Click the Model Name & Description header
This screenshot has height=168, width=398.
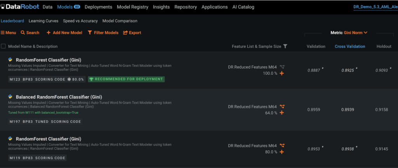pyautogui.click(x=33, y=46)
